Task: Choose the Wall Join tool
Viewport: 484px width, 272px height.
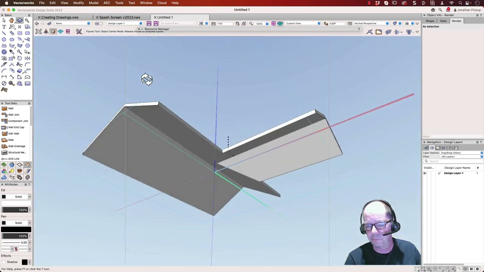Action: [14, 114]
